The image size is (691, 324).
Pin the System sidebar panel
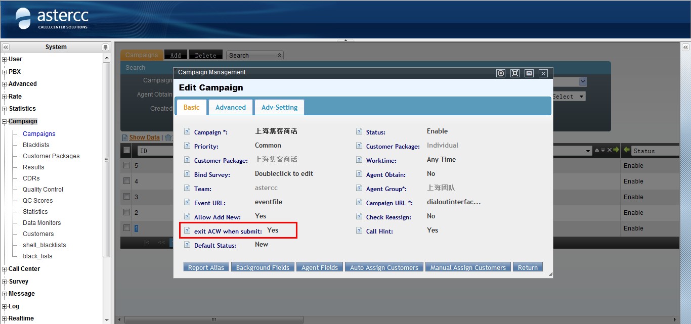[x=105, y=47]
